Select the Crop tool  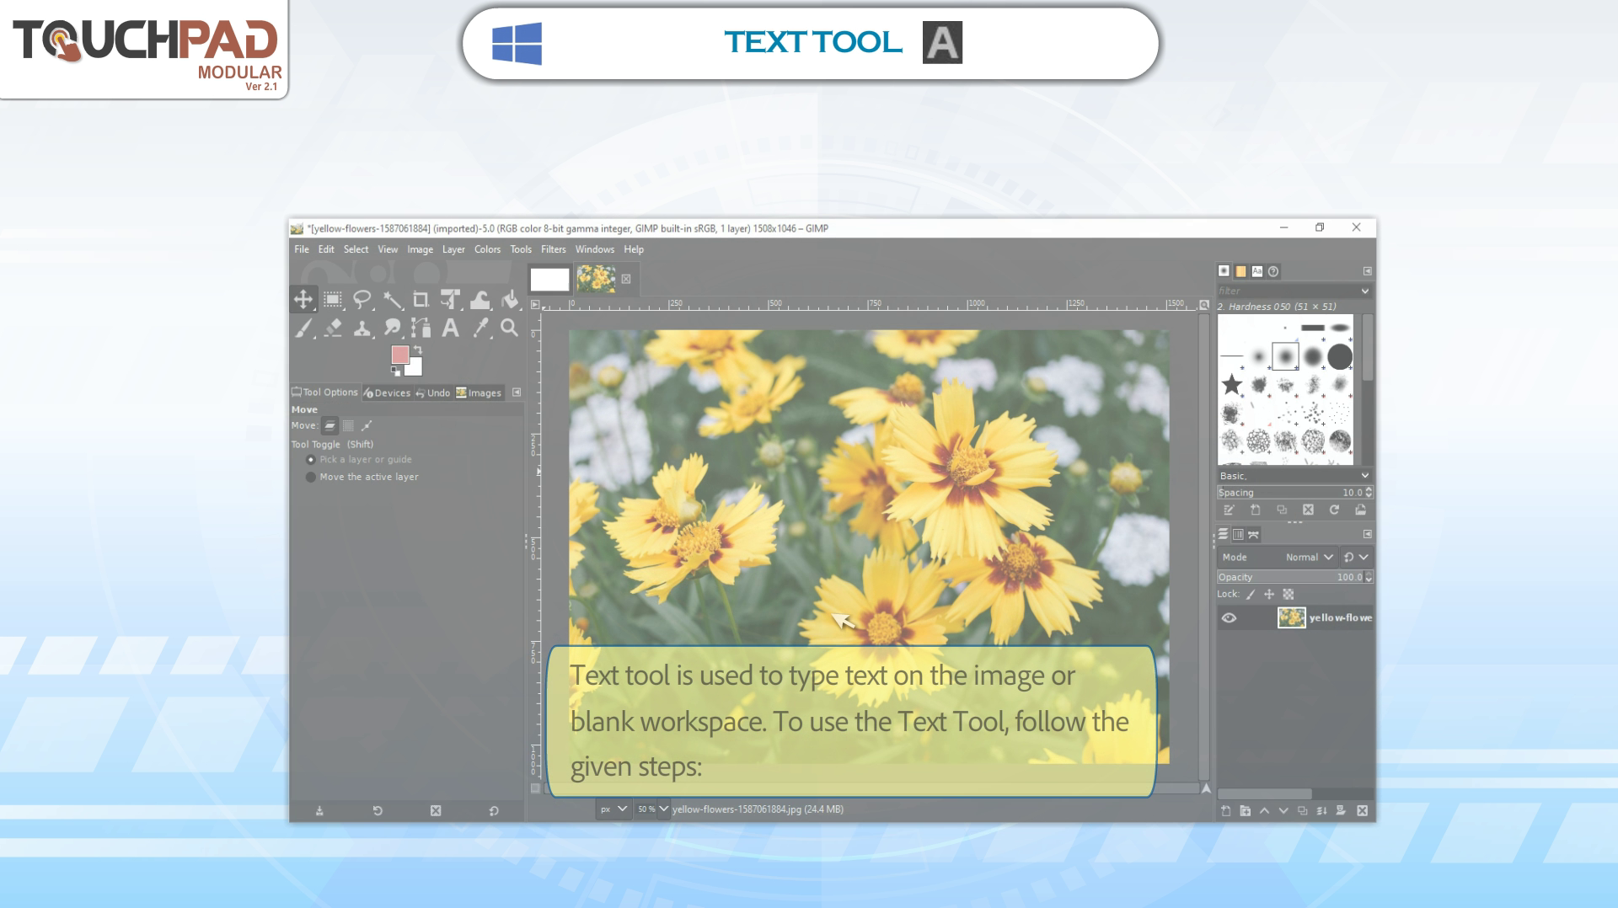pyautogui.click(x=421, y=300)
